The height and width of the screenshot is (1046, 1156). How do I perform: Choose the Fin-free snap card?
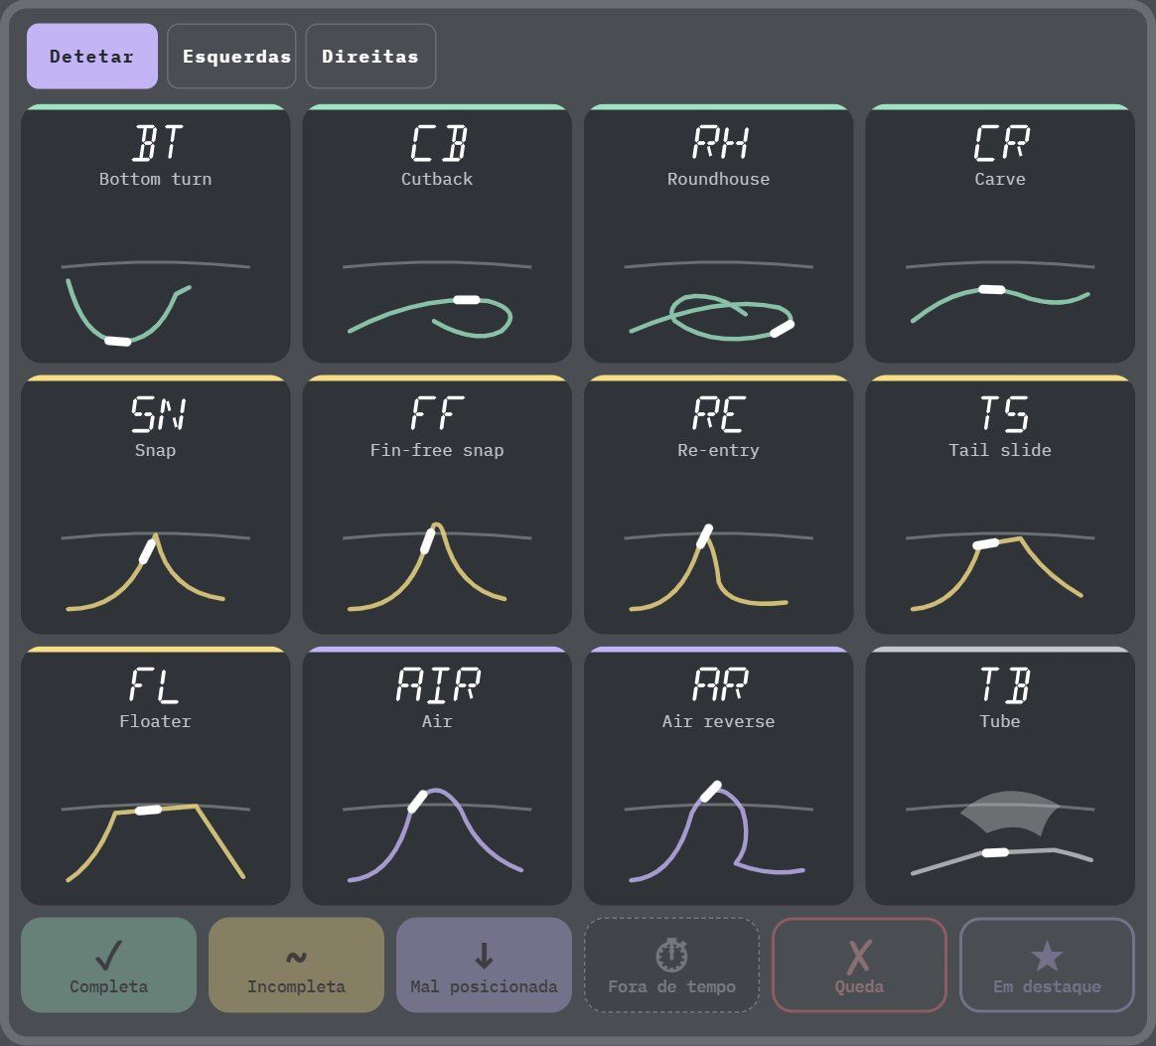click(437, 505)
